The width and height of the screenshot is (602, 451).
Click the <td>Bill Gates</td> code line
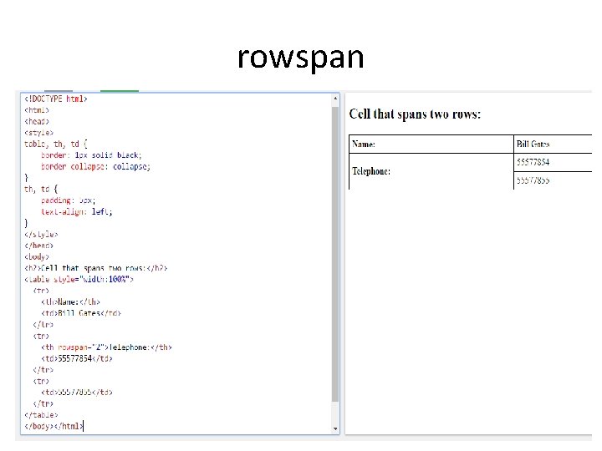[x=81, y=313]
